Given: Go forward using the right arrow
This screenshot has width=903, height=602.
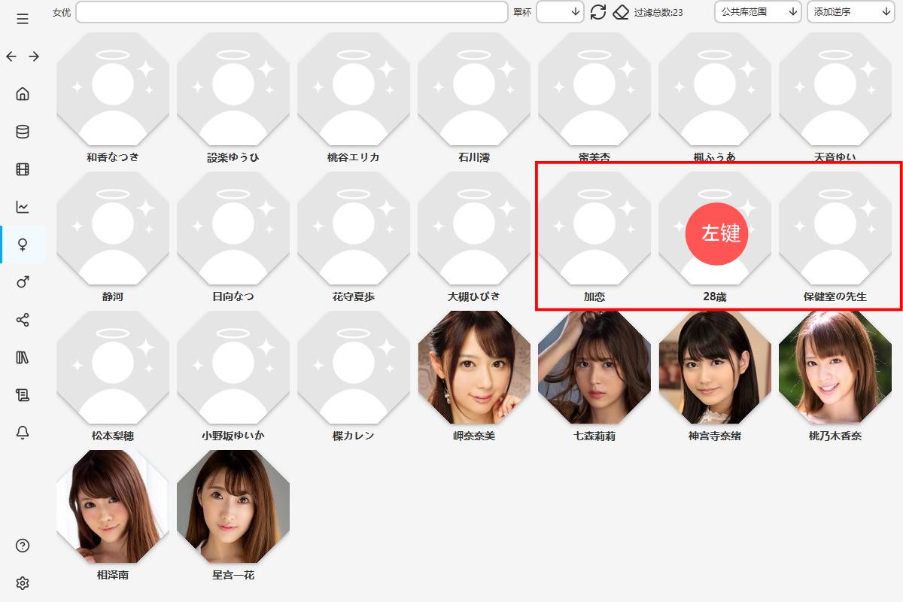Looking at the screenshot, I should [34, 56].
